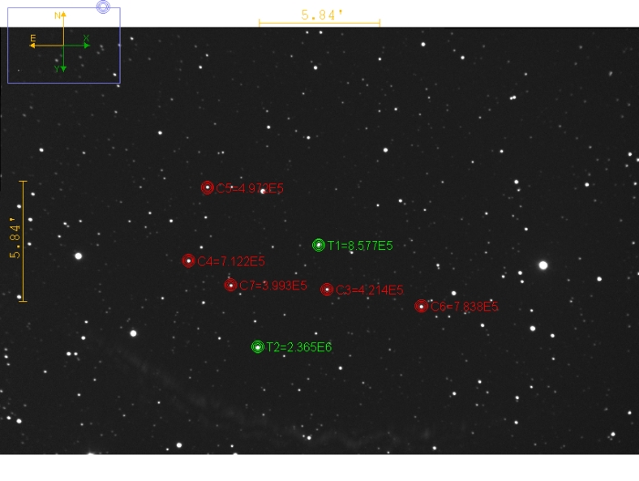Click the yellow North arrow label
This screenshot has height=481, width=639.
[58, 16]
